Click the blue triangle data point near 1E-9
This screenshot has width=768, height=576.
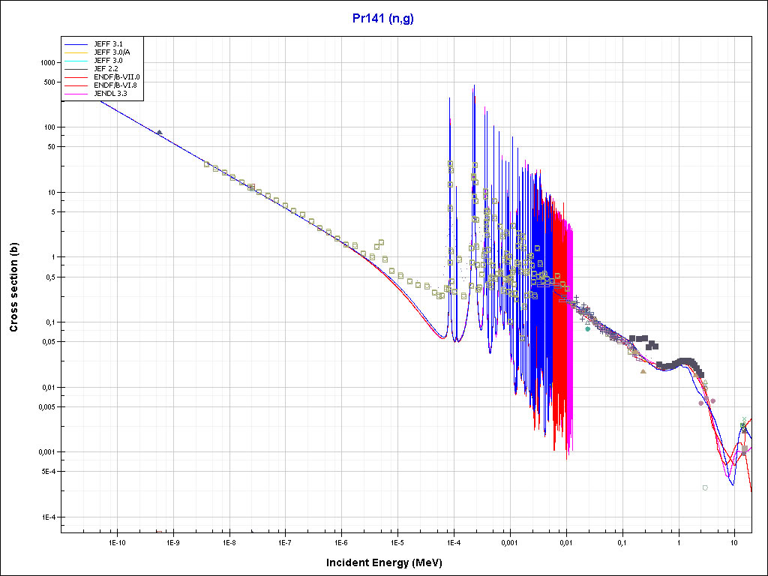pyautogui.click(x=159, y=133)
